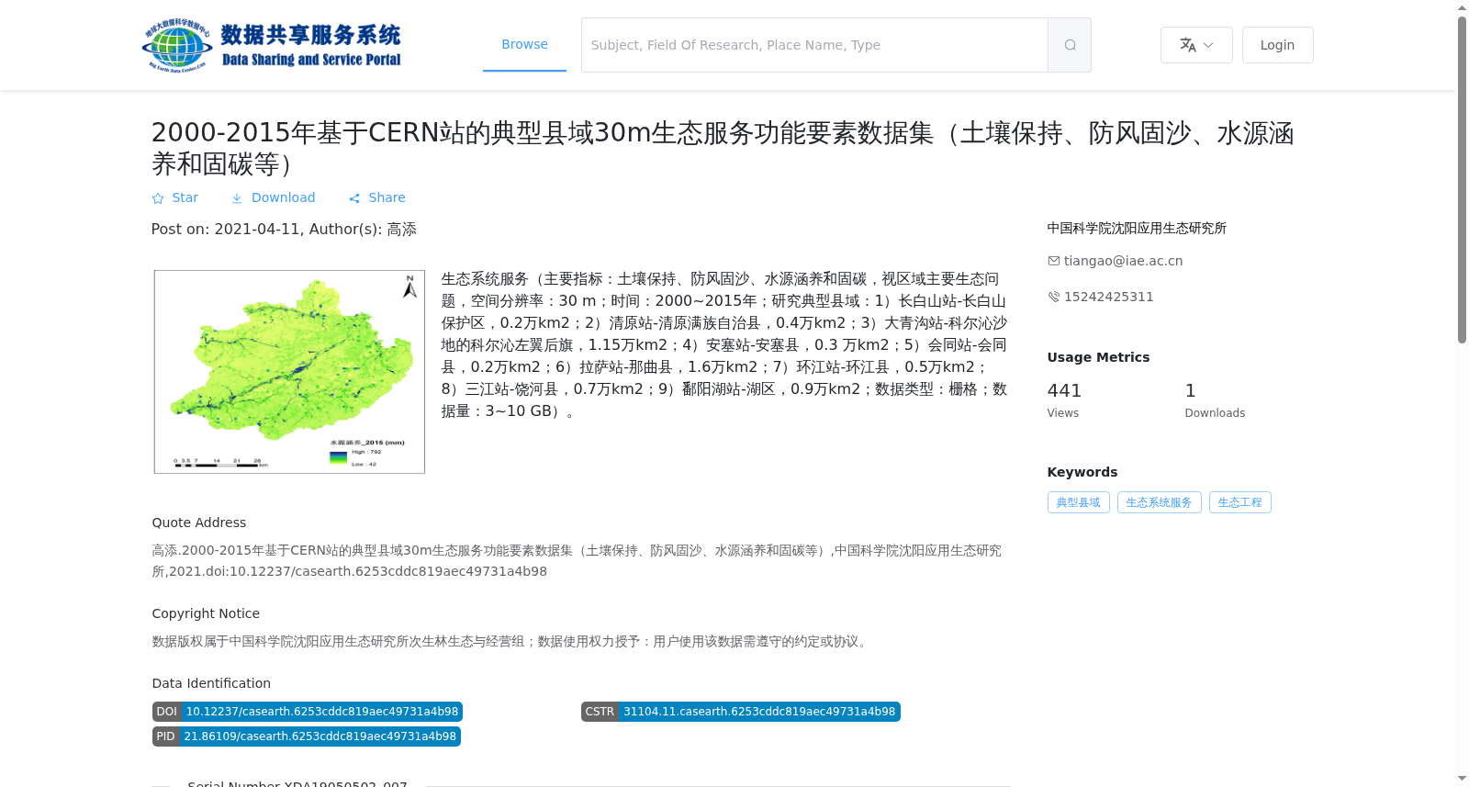Viewport: 1469px width, 787px height.
Task: Select the 典型县域 keyword tag
Action: 1079,502
